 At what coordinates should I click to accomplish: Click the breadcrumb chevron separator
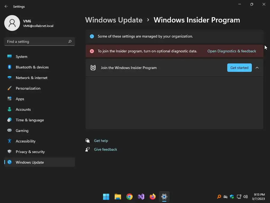point(148,20)
